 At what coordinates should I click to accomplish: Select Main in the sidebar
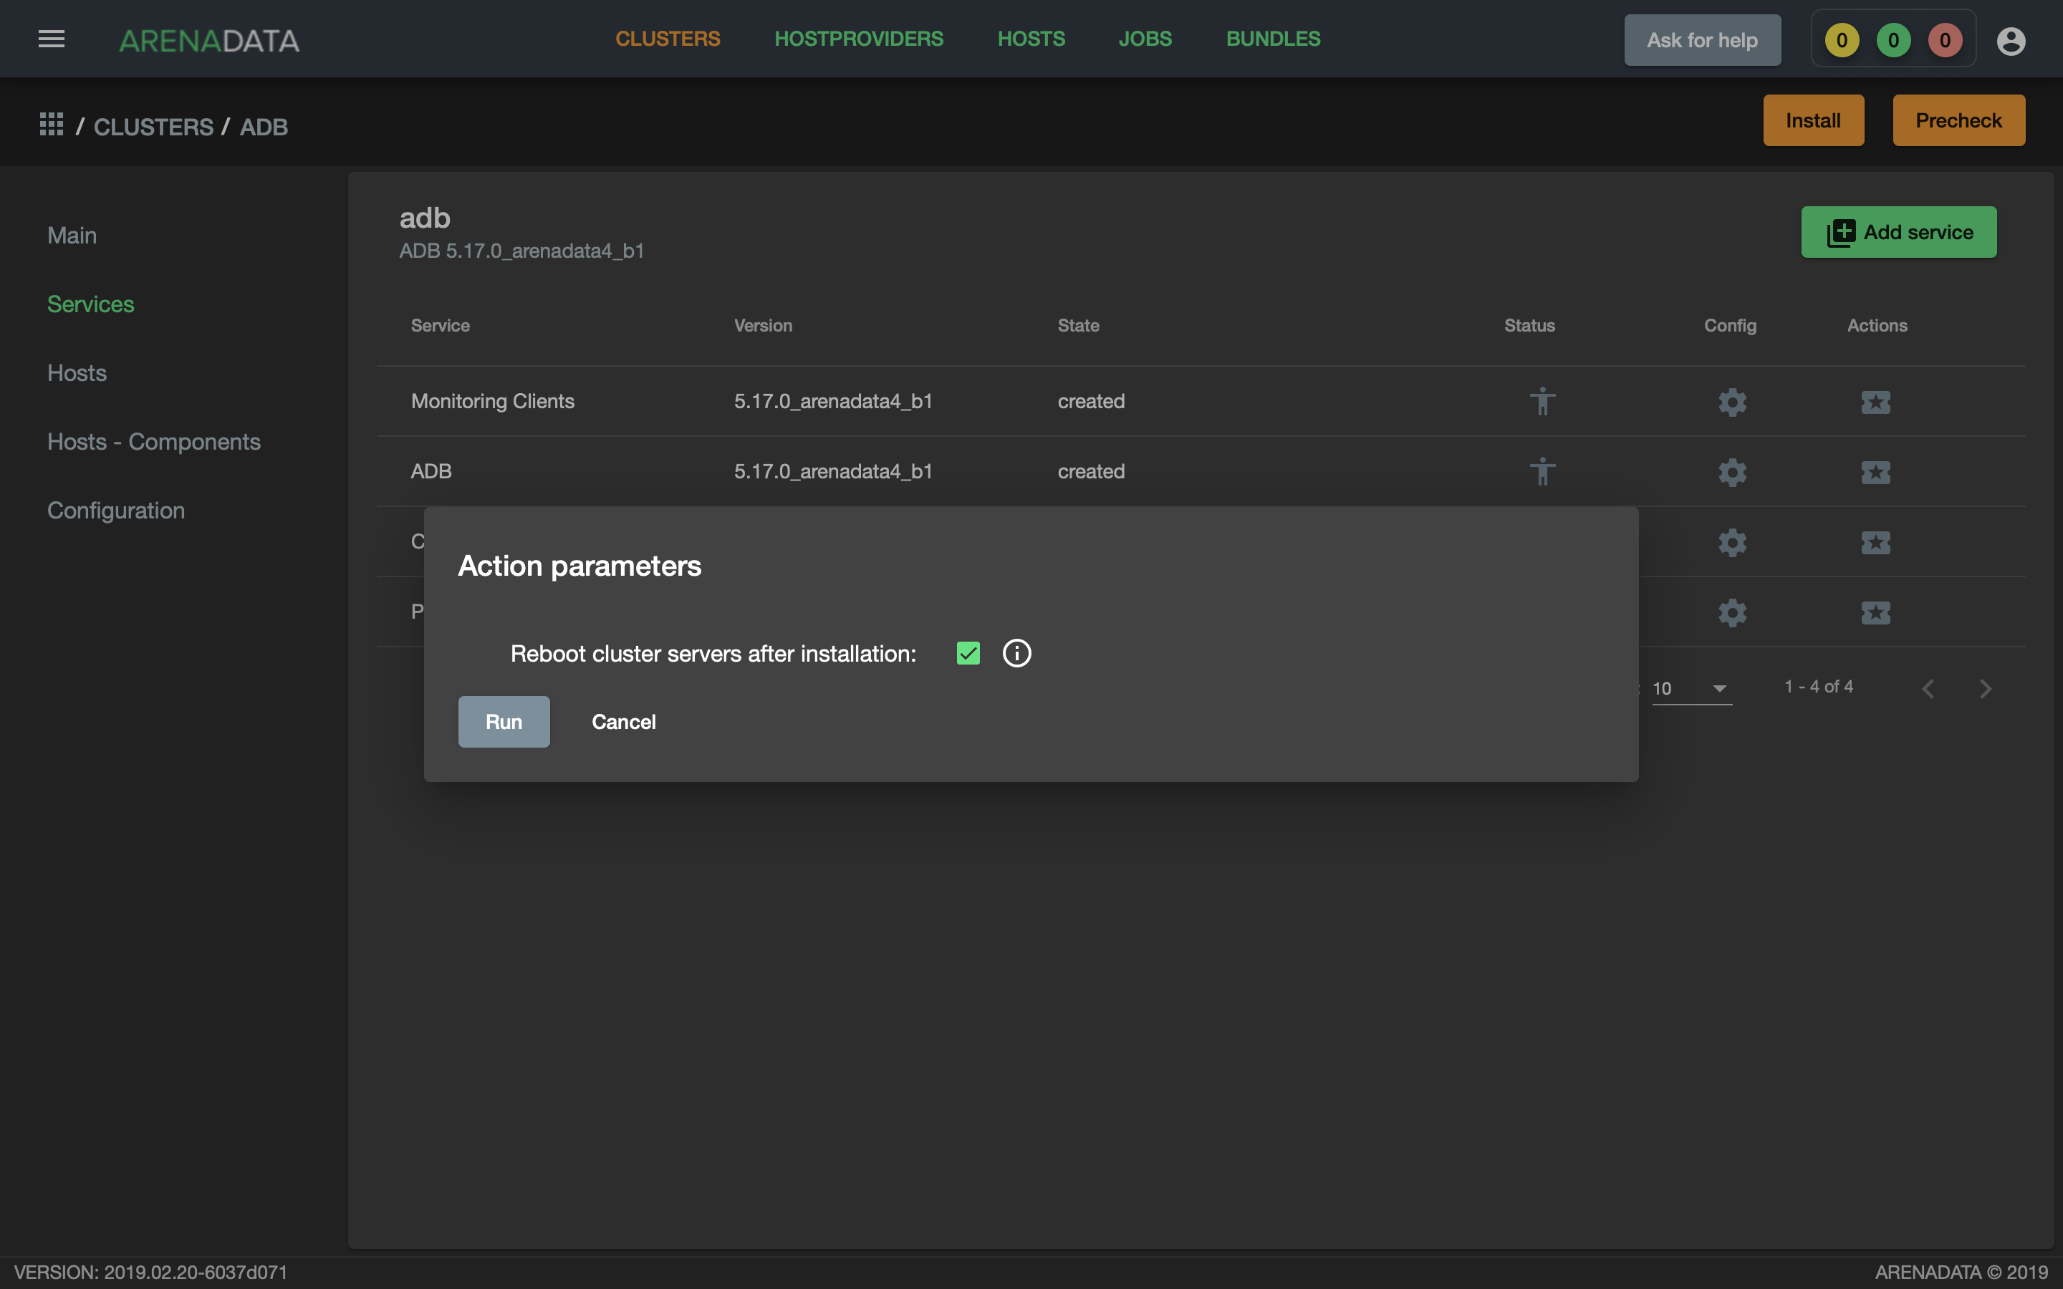tap(72, 236)
